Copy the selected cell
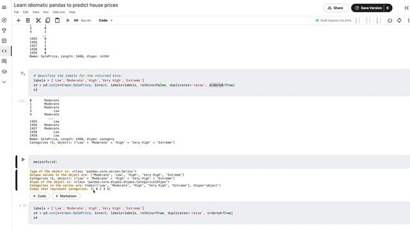Image resolution: width=410 pixels, height=230 pixels. (47, 20)
